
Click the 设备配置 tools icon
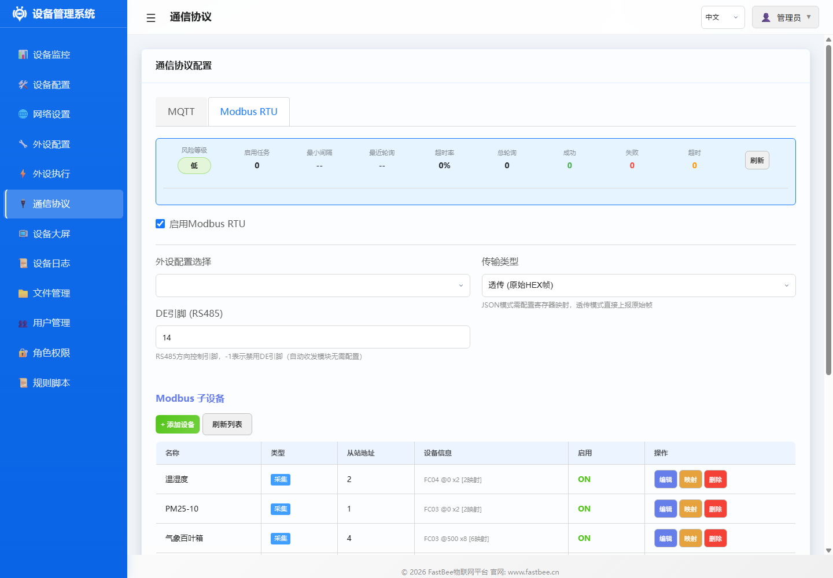pos(23,84)
